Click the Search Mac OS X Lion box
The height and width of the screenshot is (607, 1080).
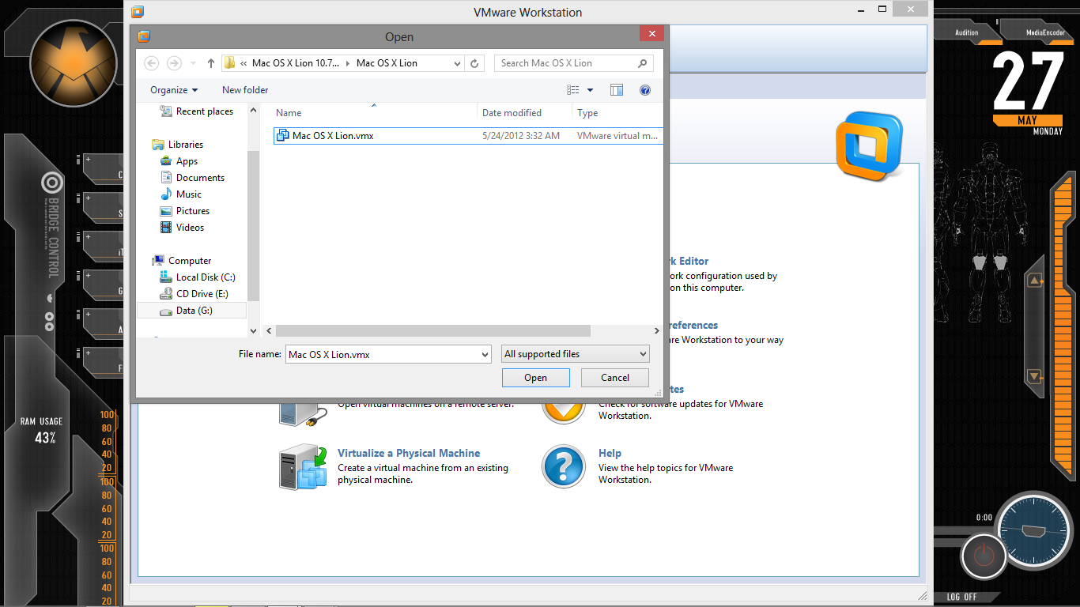tap(574, 63)
